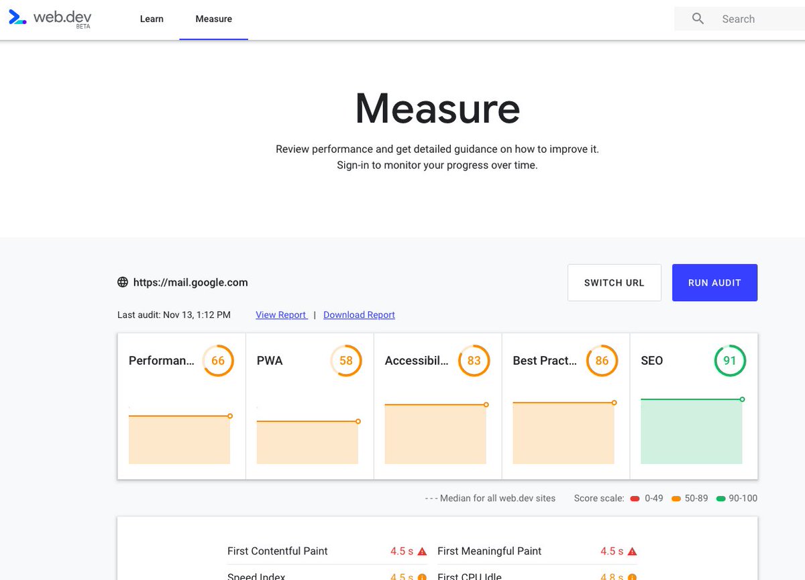Click the 'Score scale:' label
The width and height of the screenshot is (805, 580).
599,498
